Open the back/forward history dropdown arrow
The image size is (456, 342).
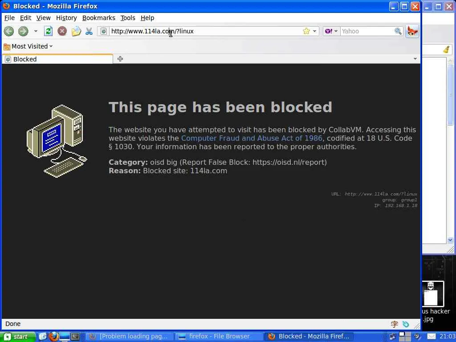click(36, 31)
